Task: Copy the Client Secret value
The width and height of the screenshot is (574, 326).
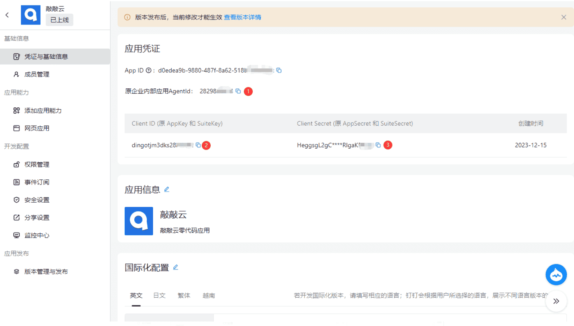Action: click(x=378, y=145)
